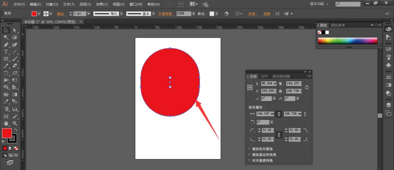
Task: Click the color spectrum bar in the 颜色 panel
Action: coord(348,41)
